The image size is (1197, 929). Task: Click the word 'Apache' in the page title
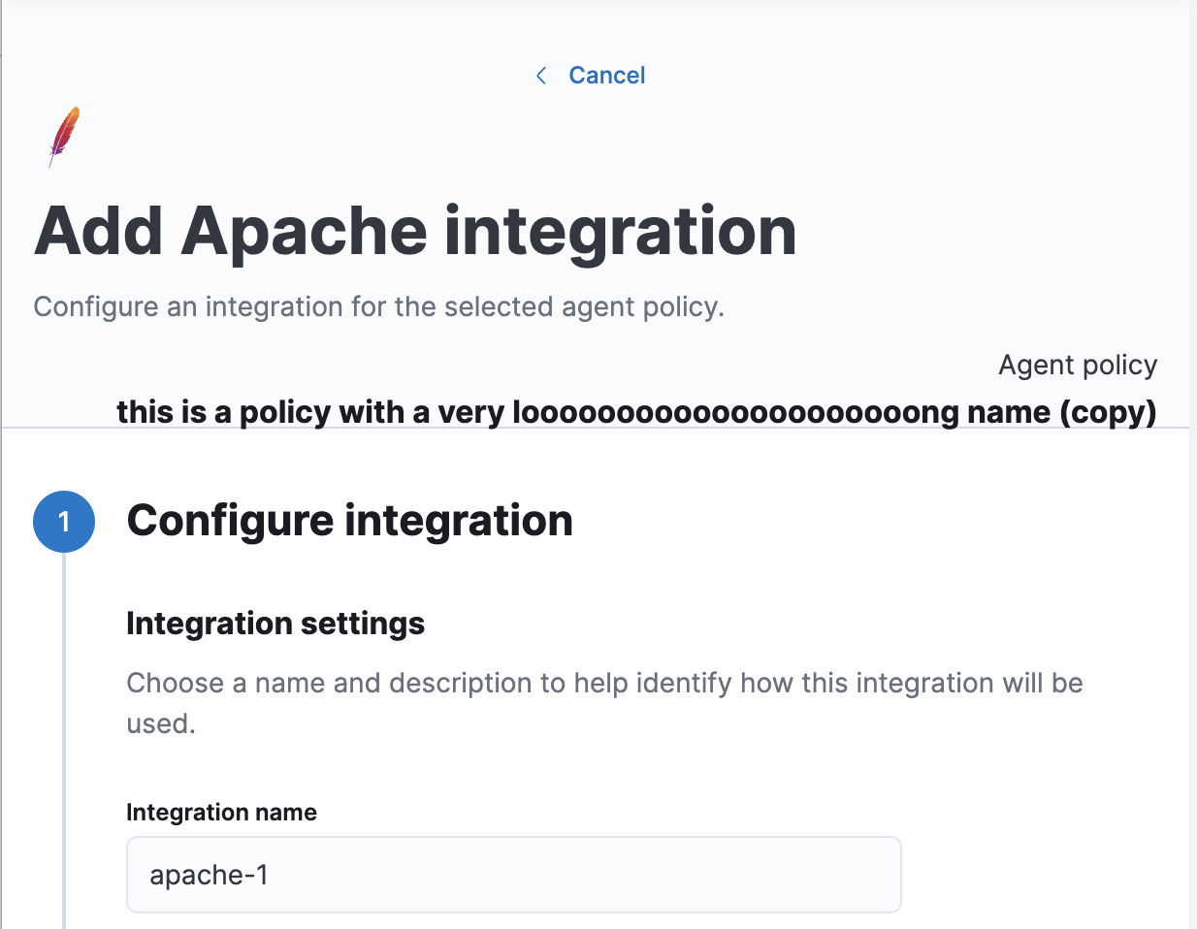(x=304, y=232)
